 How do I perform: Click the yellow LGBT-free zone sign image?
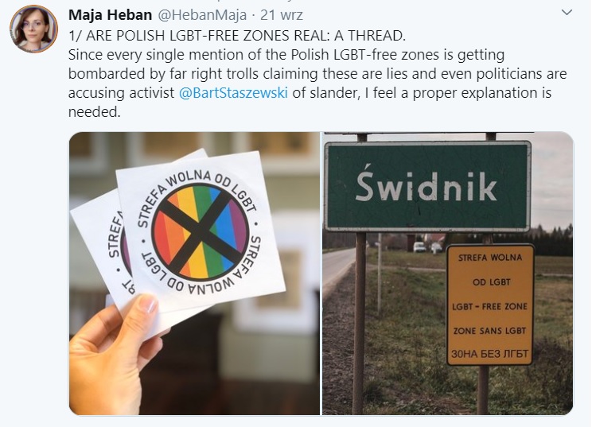490,305
